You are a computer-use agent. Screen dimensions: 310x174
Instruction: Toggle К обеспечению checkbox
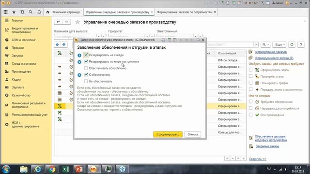86,75
